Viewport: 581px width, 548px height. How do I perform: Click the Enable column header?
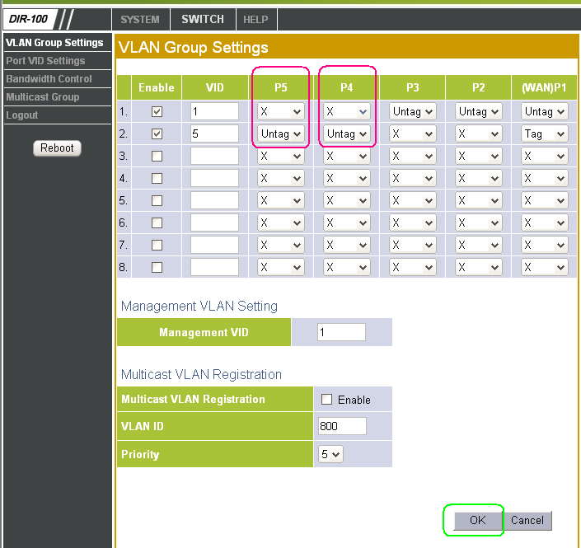click(x=157, y=87)
